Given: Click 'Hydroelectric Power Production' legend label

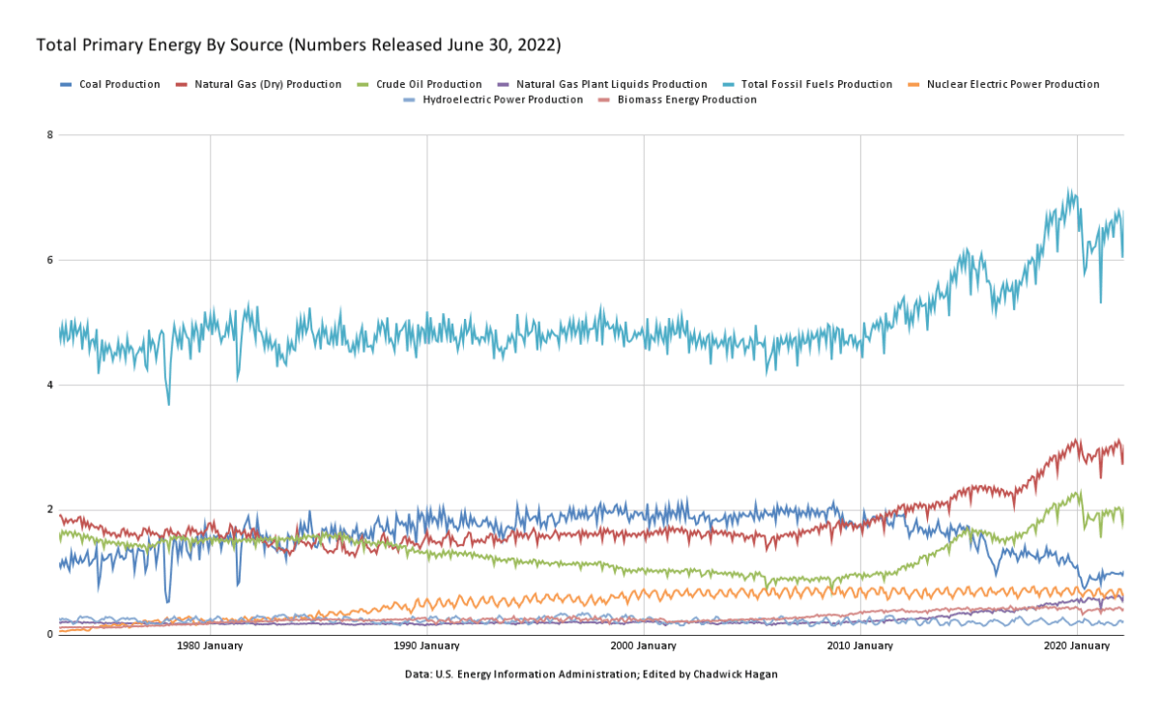Looking at the screenshot, I should 503,100.
